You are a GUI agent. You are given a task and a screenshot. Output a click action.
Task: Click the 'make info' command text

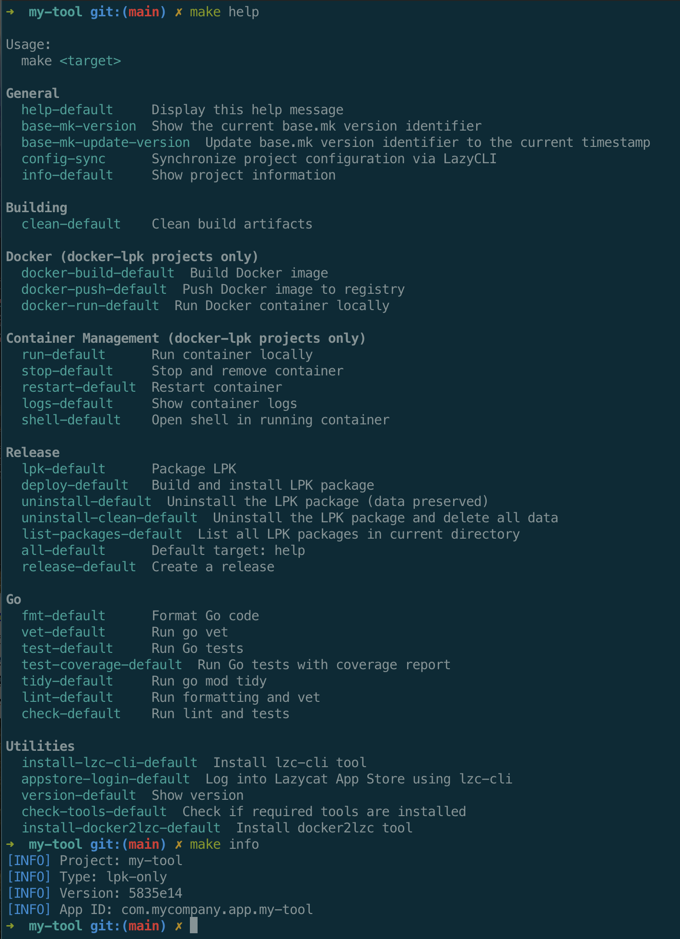tap(224, 844)
